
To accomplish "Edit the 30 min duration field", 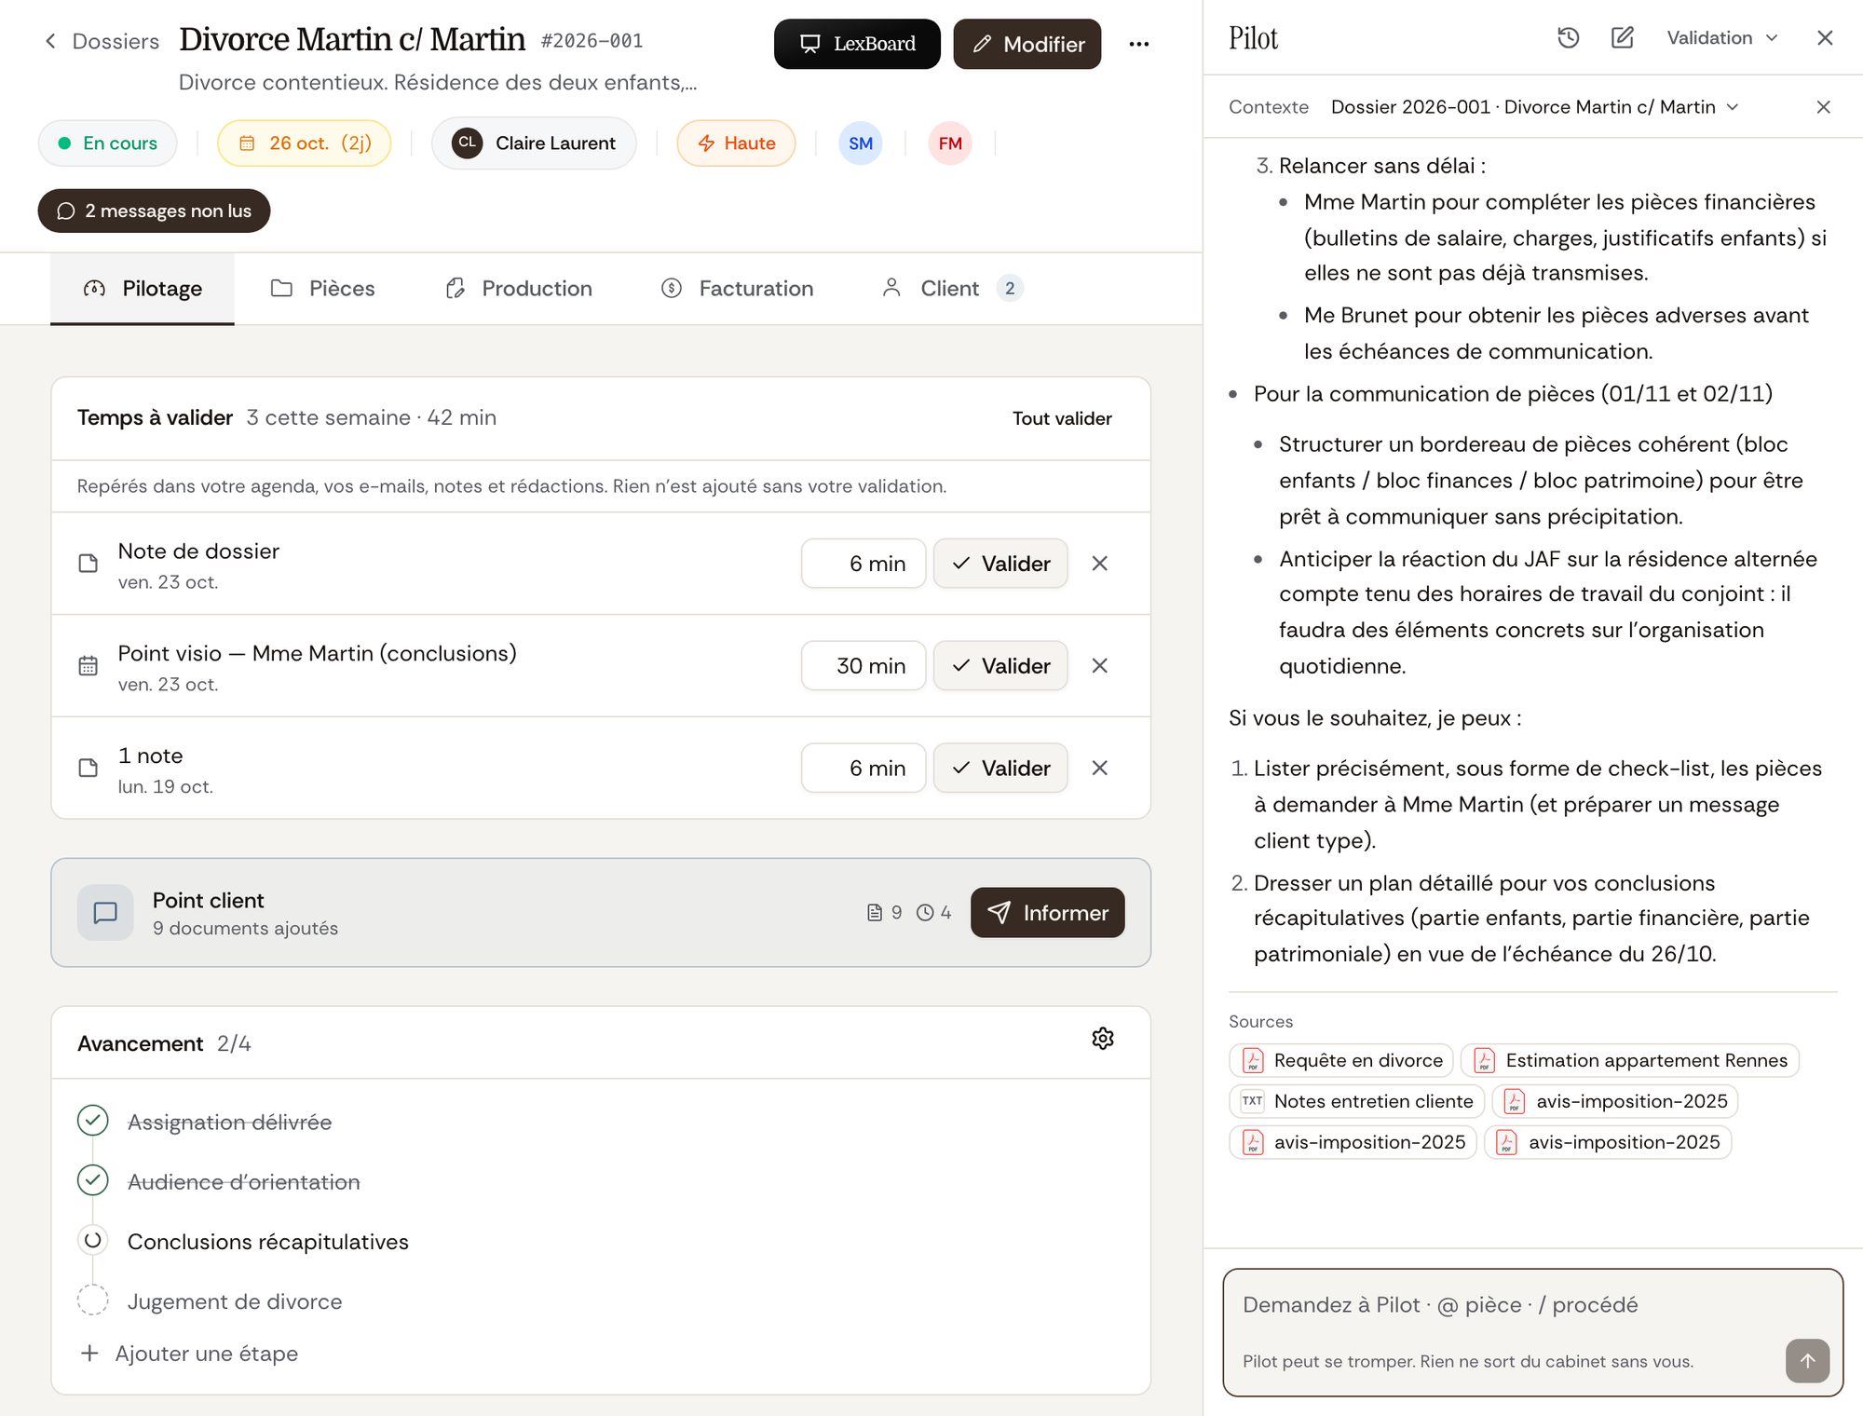I will [864, 666].
